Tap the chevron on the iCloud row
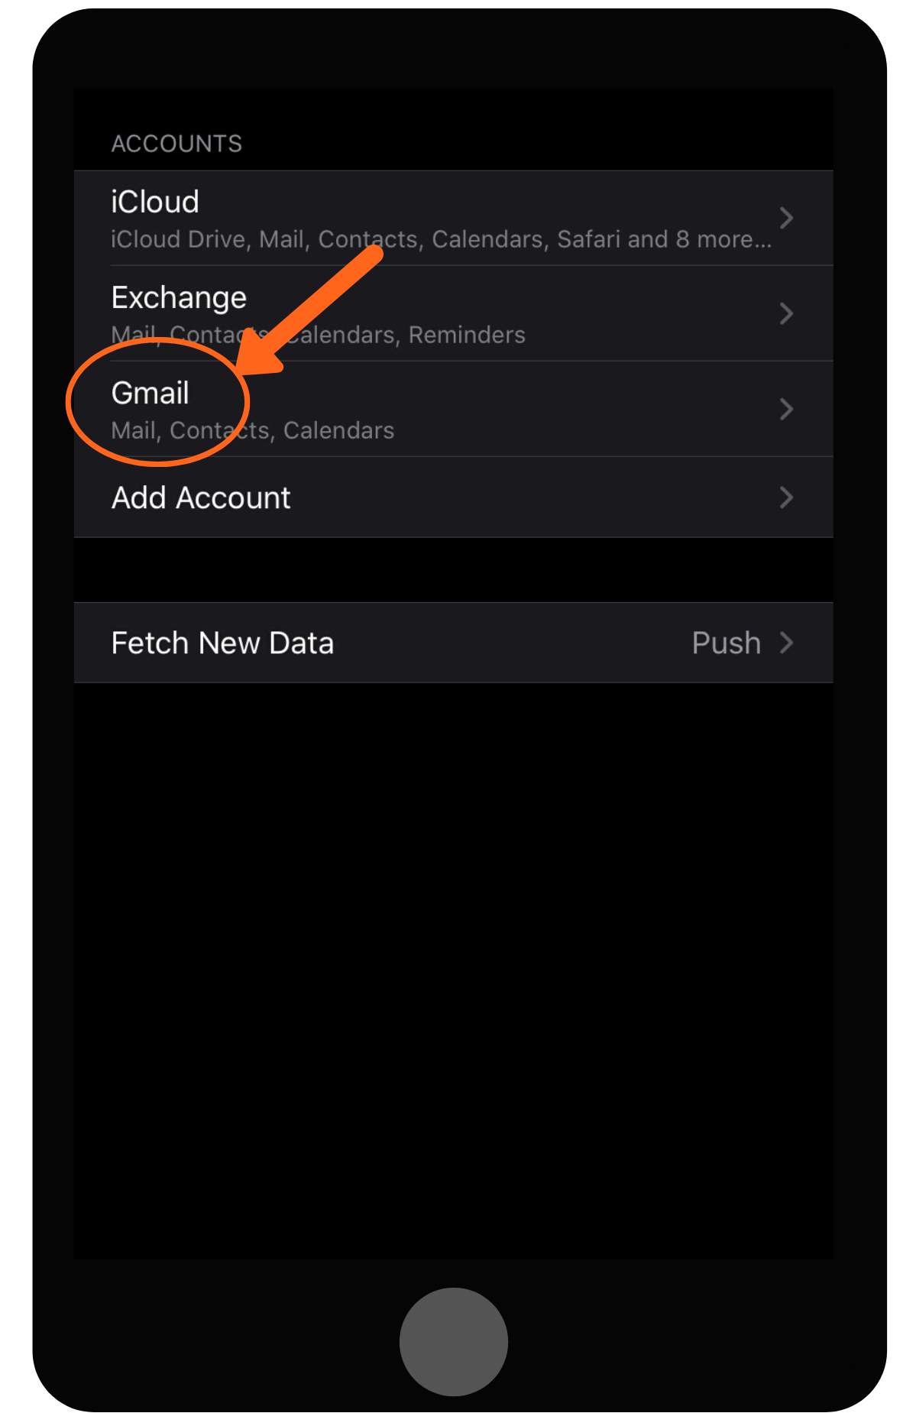This screenshot has height=1426, width=916. [786, 219]
